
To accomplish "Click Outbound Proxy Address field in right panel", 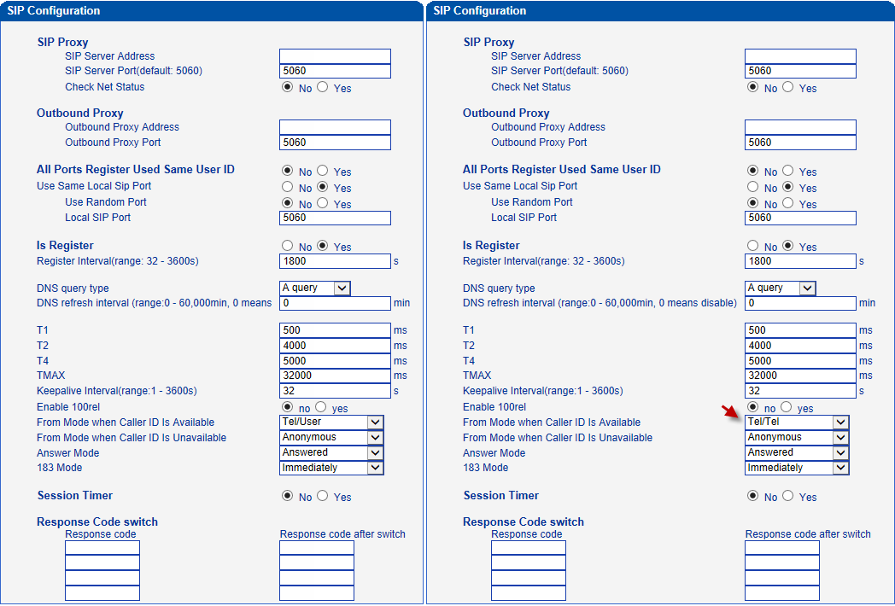I will click(x=800, y=127).
